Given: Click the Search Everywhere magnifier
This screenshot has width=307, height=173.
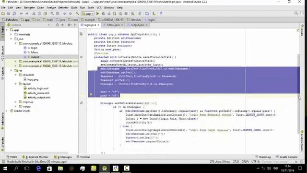Looking at the screenshot, I should pyautogui.click(x=296, y=13).
